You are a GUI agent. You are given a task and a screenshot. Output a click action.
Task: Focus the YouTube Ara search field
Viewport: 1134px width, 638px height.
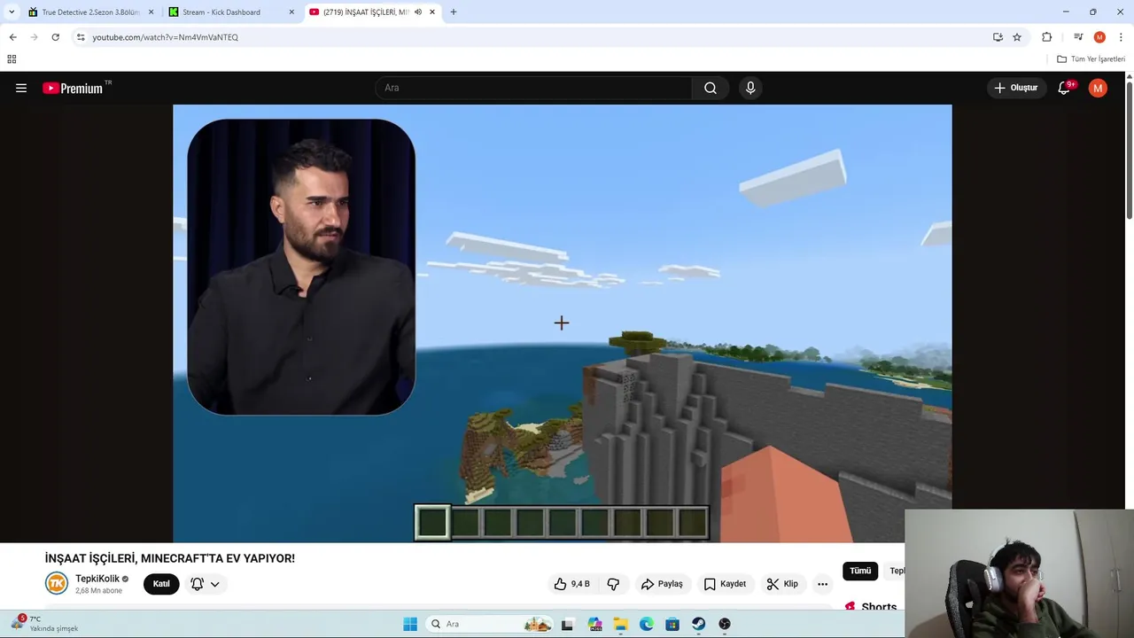click(x=533, y=88)
